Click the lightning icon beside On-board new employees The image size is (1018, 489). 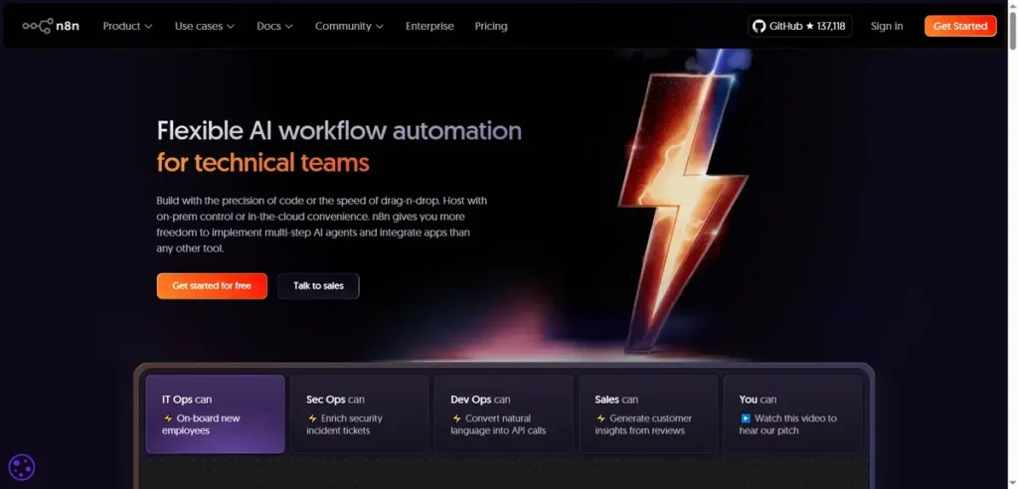[x=168, y=418]
